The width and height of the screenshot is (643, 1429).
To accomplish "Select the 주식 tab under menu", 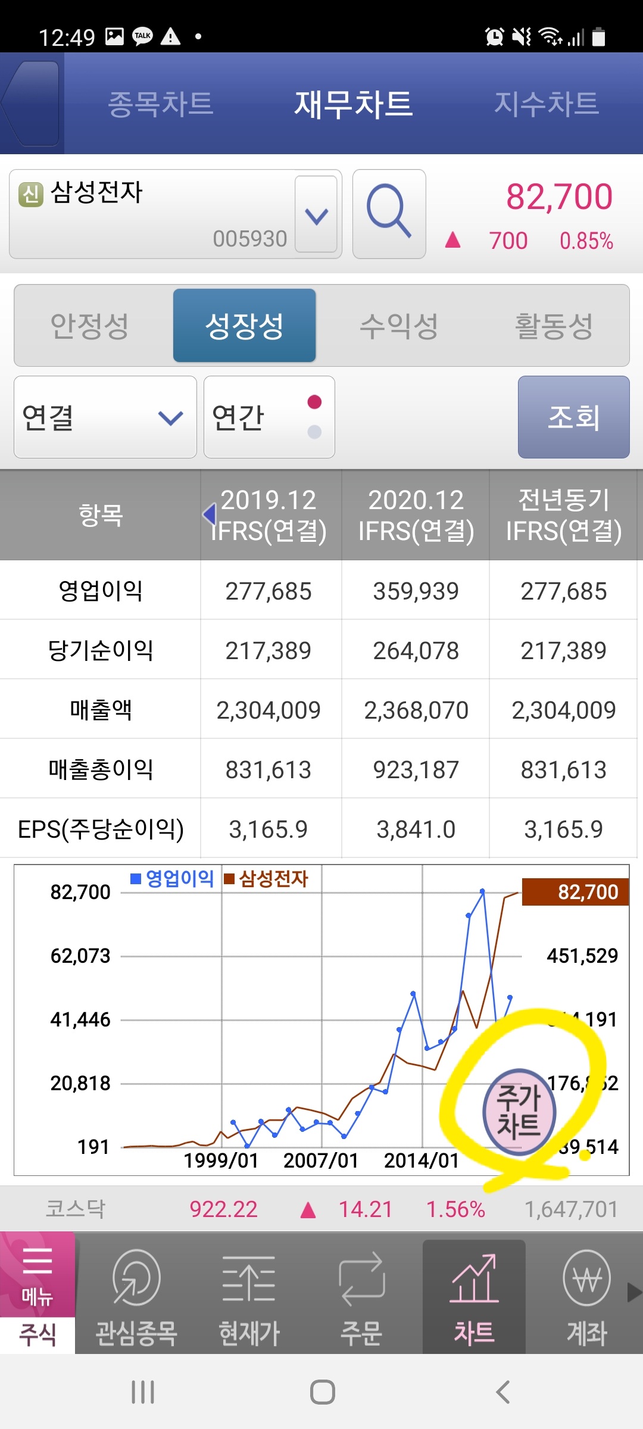I will [38, 1335].
